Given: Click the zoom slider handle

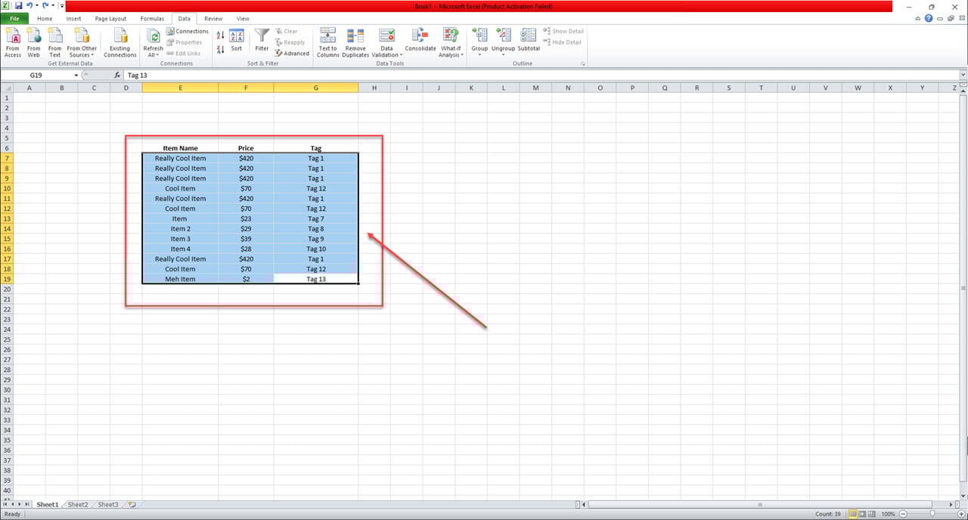Looking at the screenshot, I should [932, 514].
